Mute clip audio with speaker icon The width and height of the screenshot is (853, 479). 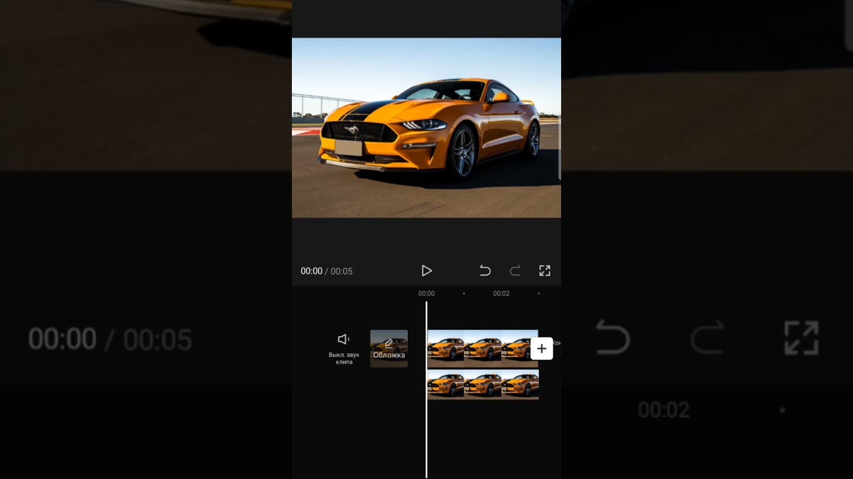[x=344, y=349]
